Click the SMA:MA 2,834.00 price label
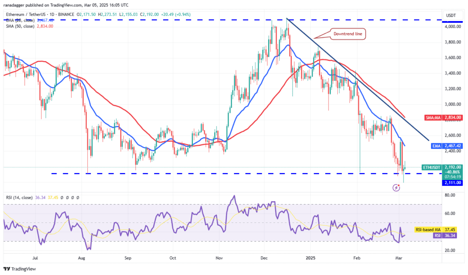Viewport: 468px width, 275px height. (x=443, y=118)
